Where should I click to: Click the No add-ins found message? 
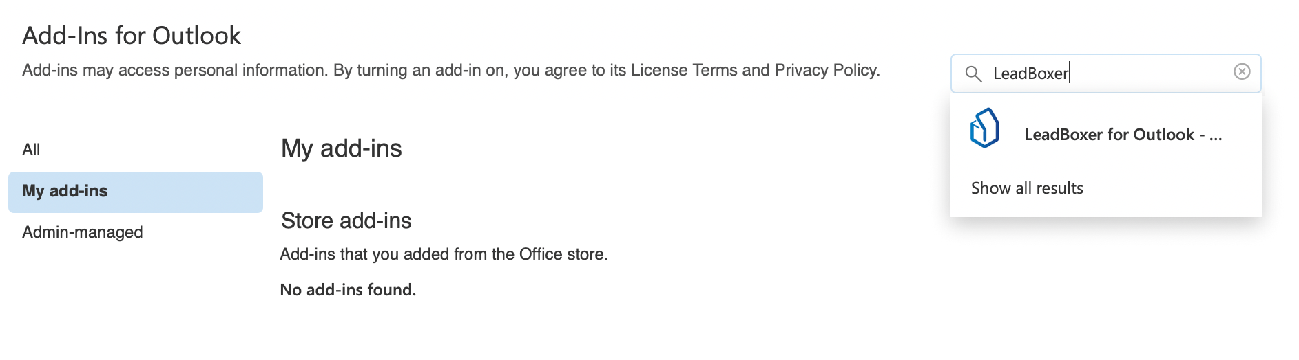click(x=348, y=290)
